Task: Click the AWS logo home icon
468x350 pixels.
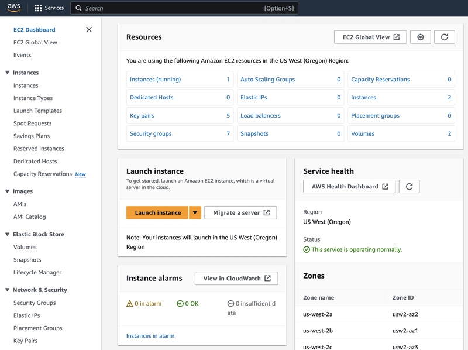Action: [14, 8]
